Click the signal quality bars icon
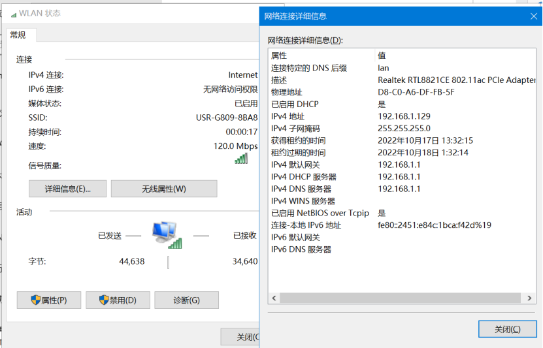 tap(241, 159)
